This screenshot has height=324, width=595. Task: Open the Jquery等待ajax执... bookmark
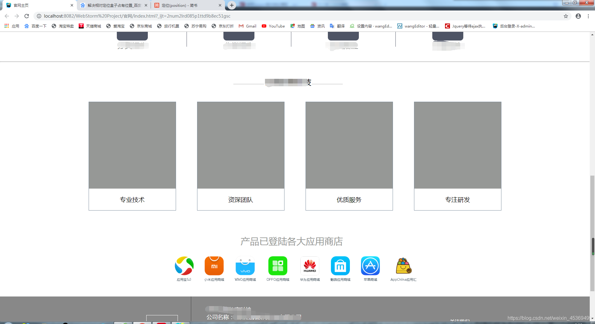465,26
